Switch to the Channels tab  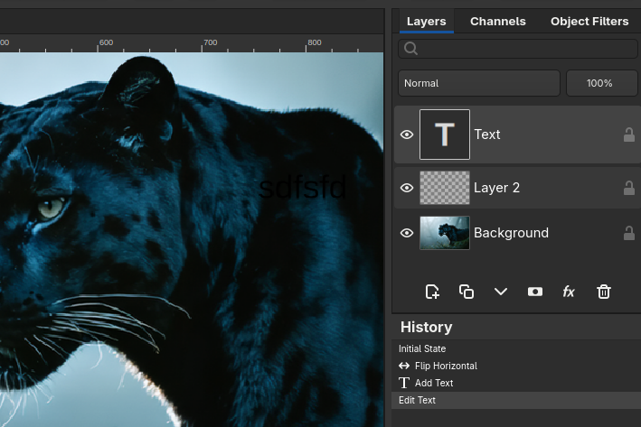497,21
